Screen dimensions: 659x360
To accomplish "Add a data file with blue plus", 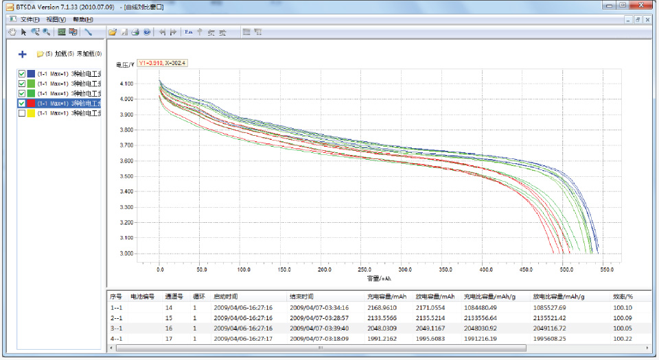I will pyautogui.click(x=23, y=54).
